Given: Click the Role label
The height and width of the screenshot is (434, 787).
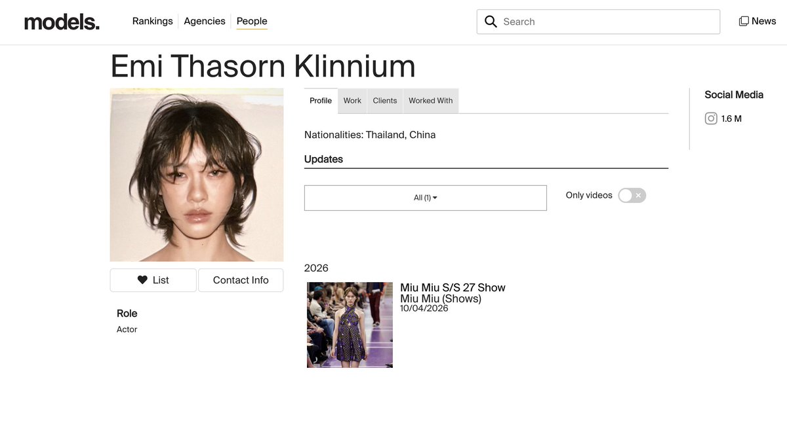Looking at the screenshot, I should click(x=127, y=314).
